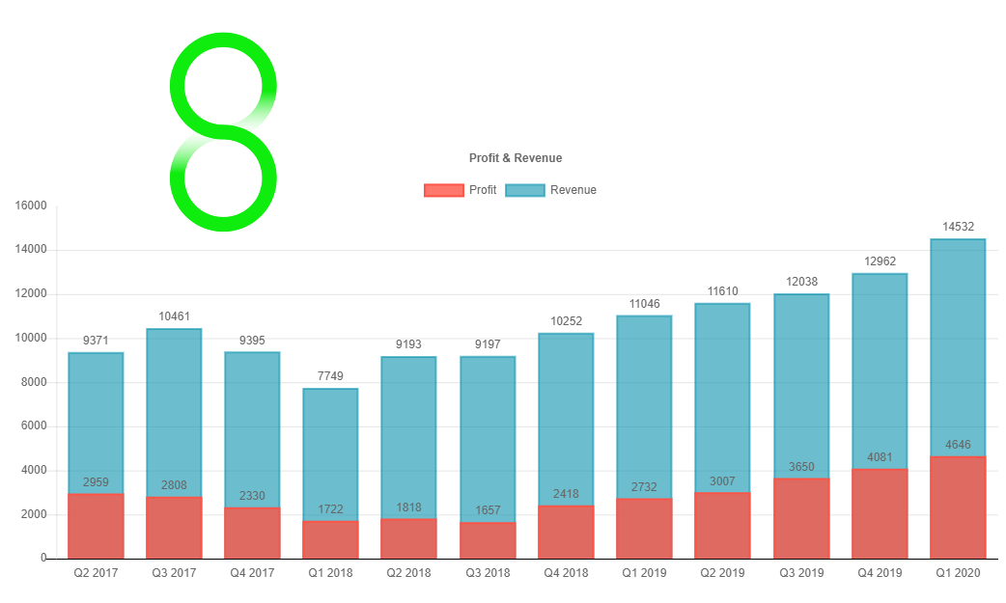The image size is (1006, 603).
Task: Select the Q2 2017 blue revenue bar
Action: pos(96,424)
